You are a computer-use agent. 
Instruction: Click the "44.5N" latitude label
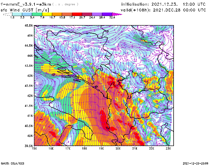29,45
